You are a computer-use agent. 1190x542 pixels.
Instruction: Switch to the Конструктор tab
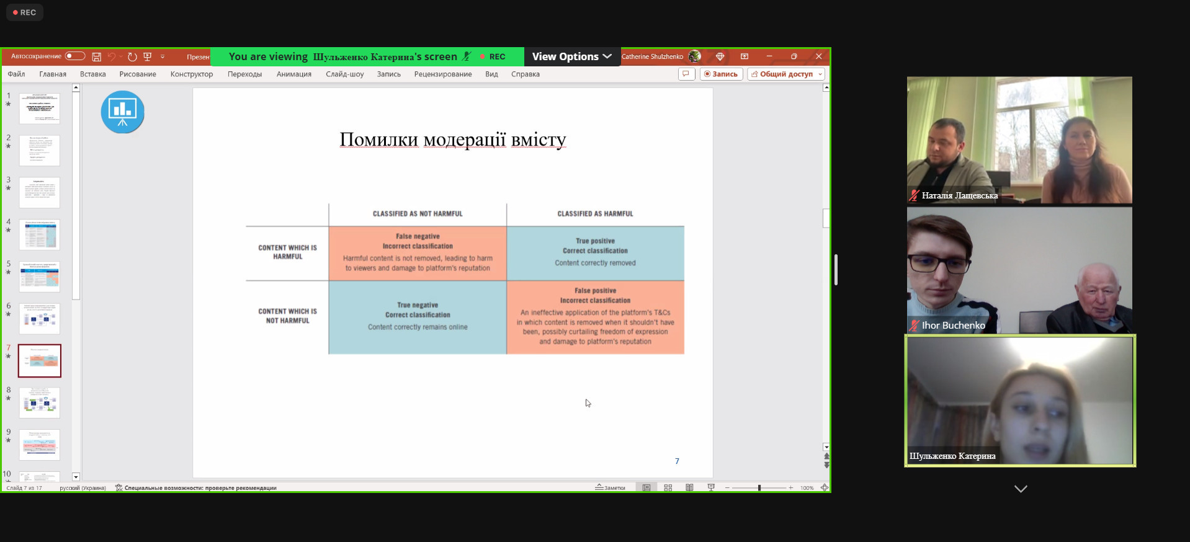pyautogui.click(x=192, y=74)
